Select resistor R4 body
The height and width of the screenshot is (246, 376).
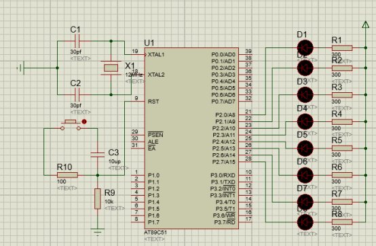pos(342,122)
